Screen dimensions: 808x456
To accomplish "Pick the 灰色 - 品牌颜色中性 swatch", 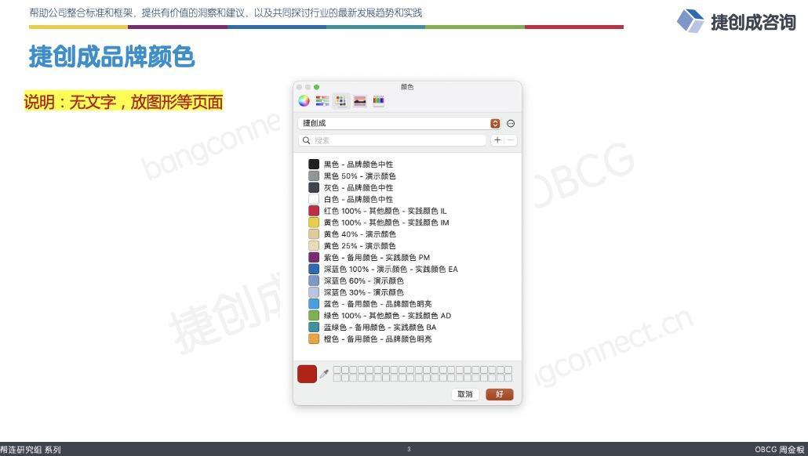I will click(314, 187).
